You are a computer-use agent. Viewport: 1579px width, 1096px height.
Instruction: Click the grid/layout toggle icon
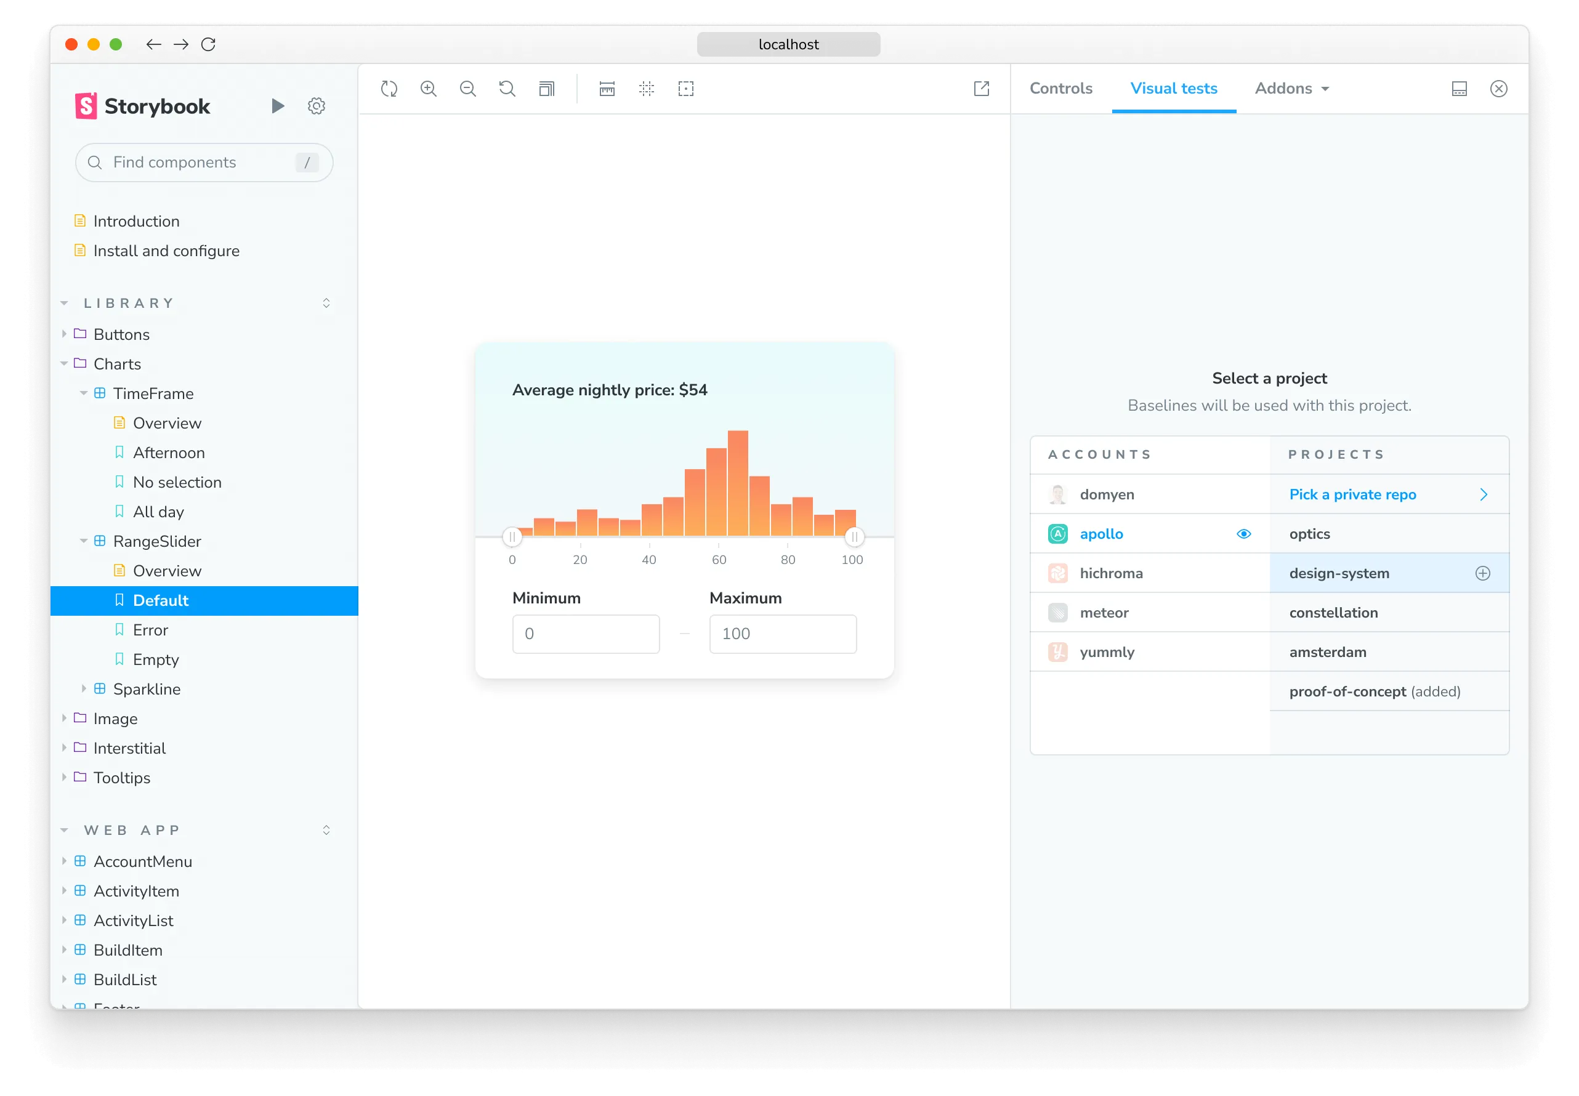point(647,89)
